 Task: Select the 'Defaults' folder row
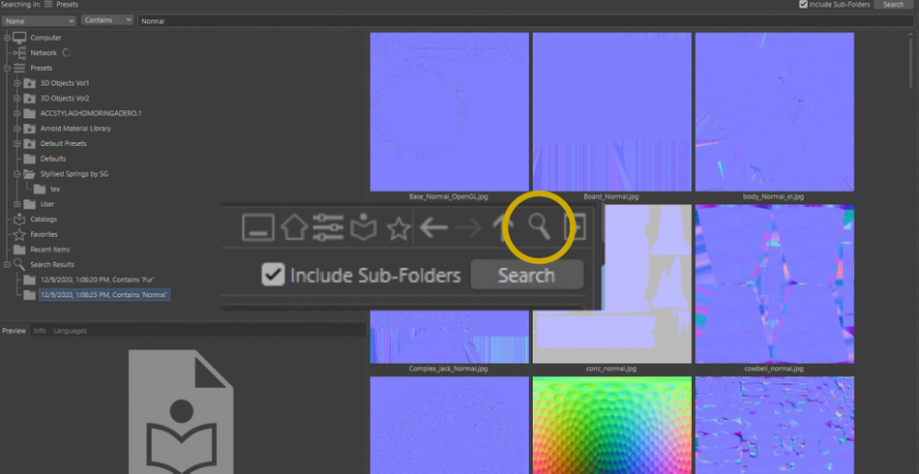53,159
